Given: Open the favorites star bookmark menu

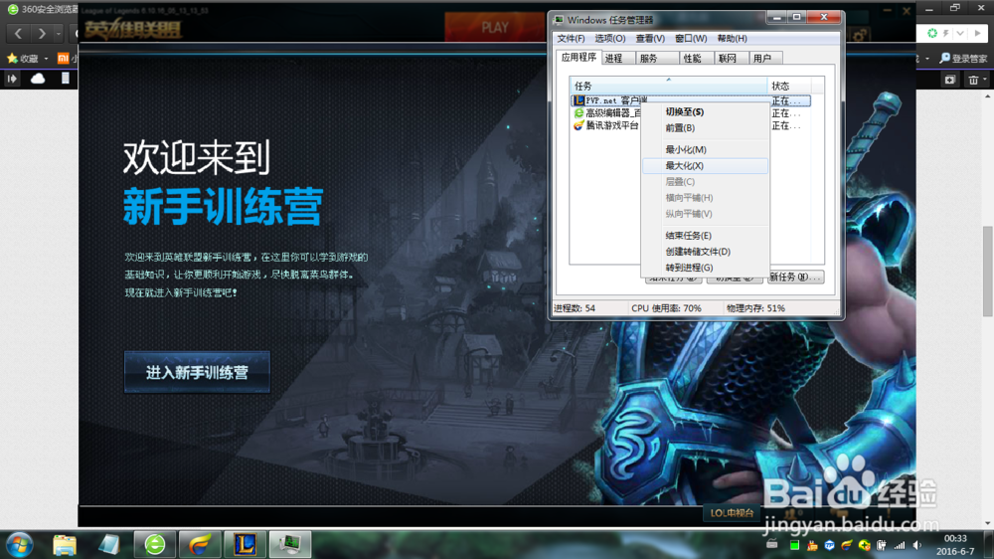Looking at the screenshot, I should point(23,59).
